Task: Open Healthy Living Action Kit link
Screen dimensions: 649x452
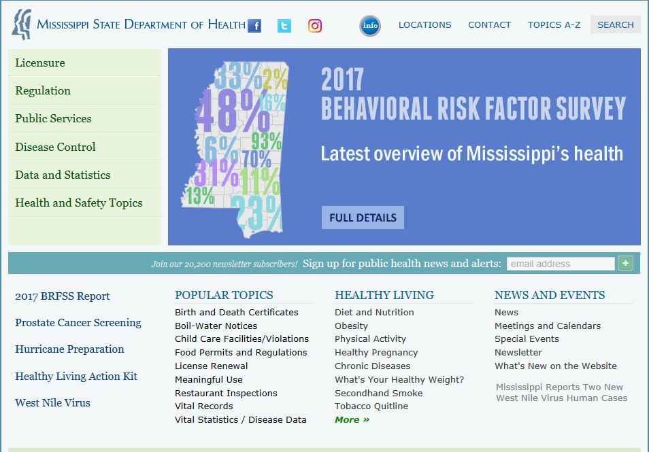Action: click(76, 377)
